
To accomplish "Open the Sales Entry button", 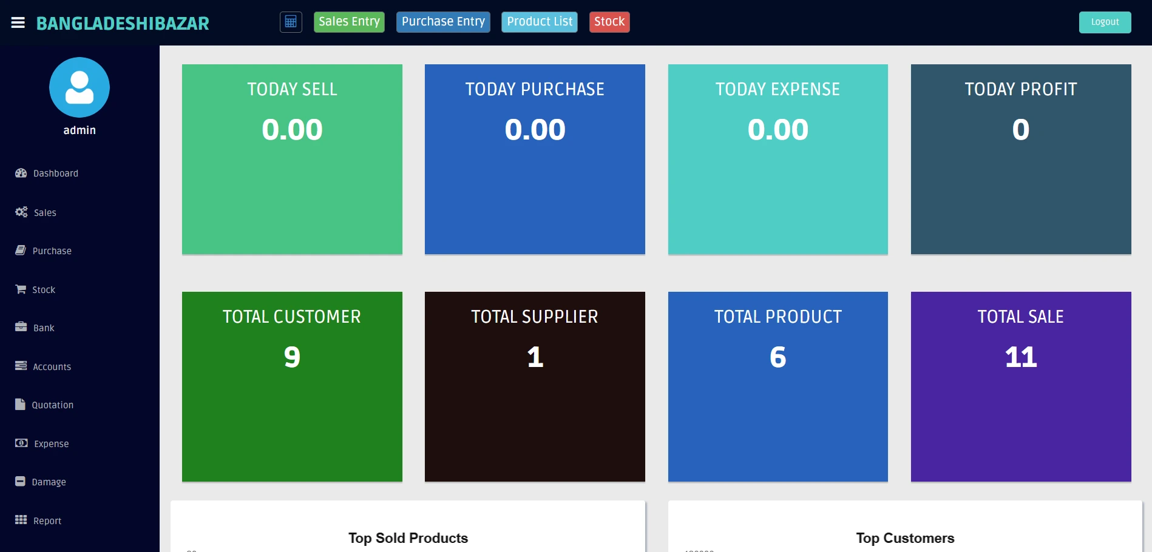I will (348, 22).
